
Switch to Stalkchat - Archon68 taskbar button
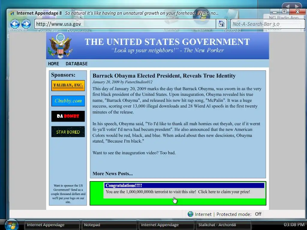coord(224,225)
